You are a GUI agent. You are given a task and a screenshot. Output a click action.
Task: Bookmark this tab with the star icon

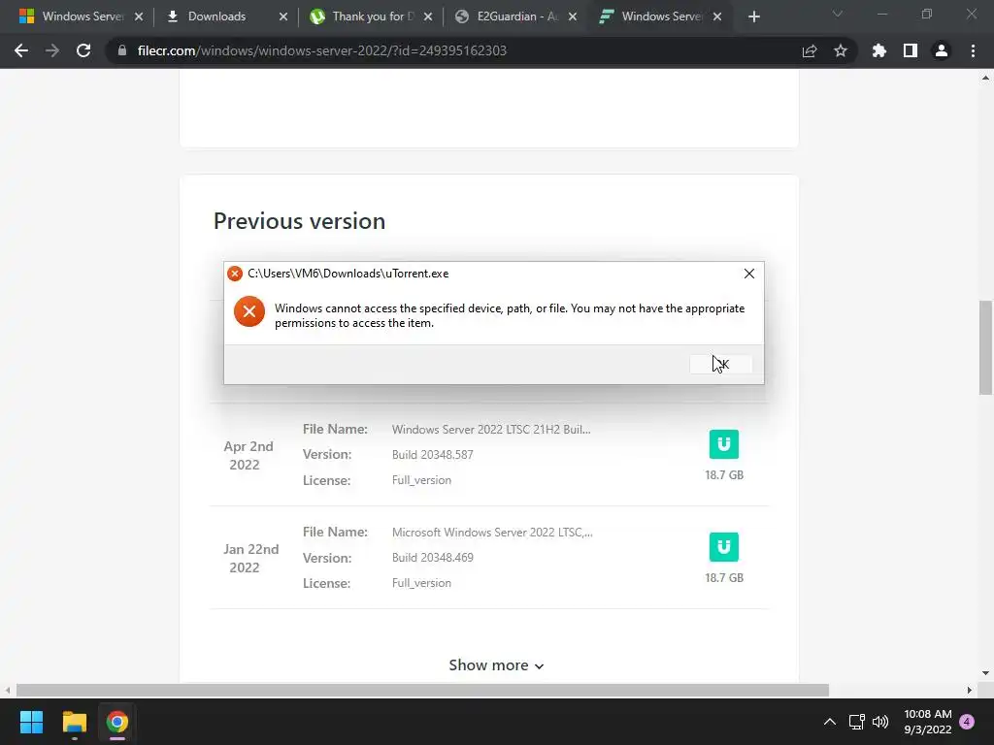point(841,50)
